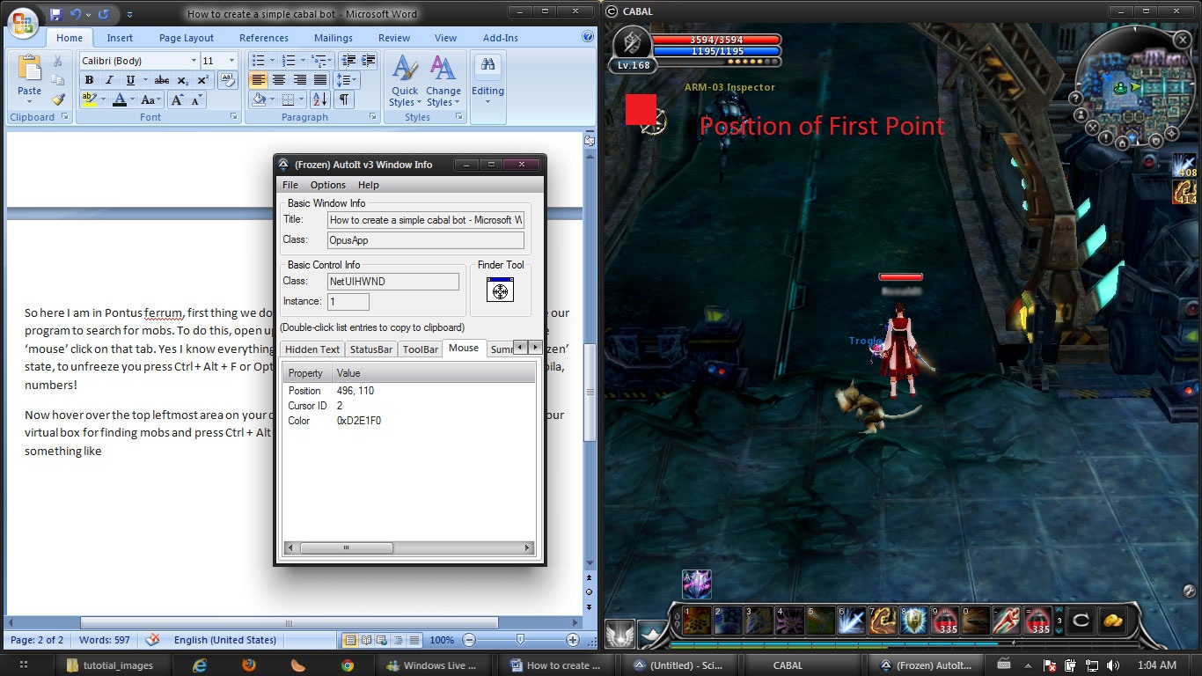Switch to Print Layout view in status bar
1202x676 pixels.
pos(350,640)
